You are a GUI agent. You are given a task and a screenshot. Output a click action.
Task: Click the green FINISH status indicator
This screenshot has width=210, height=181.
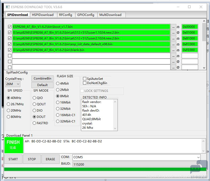click(x=14, y=145)
